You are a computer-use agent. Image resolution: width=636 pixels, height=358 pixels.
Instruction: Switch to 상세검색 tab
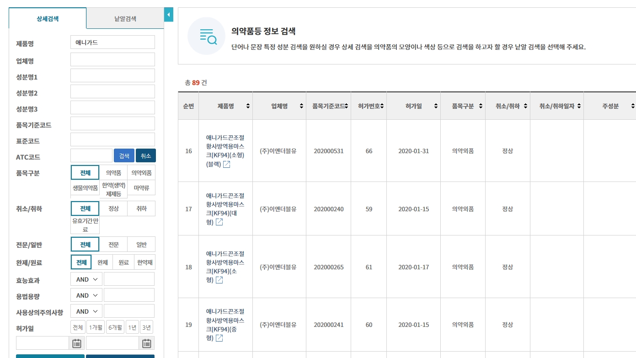point(48,19)
